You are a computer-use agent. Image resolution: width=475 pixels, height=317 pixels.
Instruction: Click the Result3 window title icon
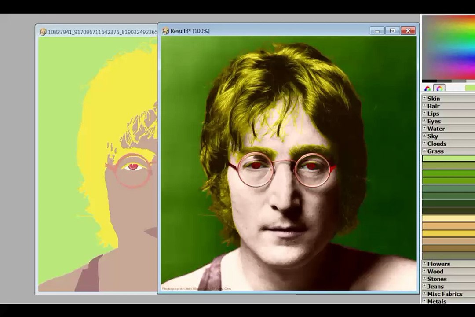coord(165,31)
